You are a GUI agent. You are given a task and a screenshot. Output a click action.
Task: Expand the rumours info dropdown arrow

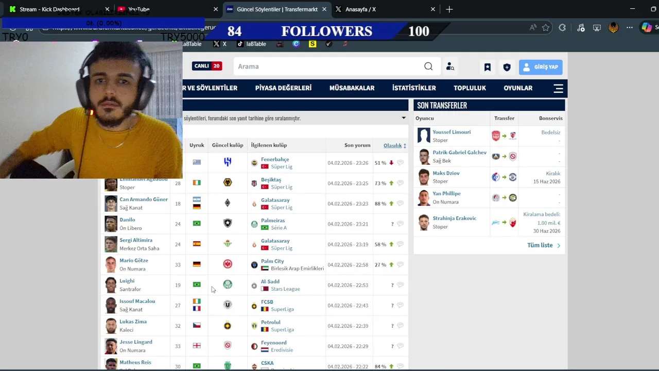coord(404,118)
